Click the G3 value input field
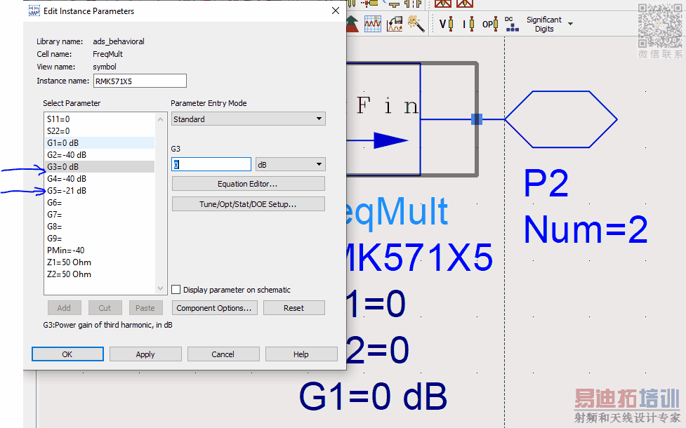The width and height of the screenshot is (686, 428). [211, 164]
